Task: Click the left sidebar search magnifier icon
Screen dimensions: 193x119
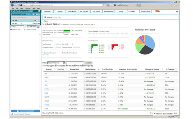Action: tap(25, 27)
